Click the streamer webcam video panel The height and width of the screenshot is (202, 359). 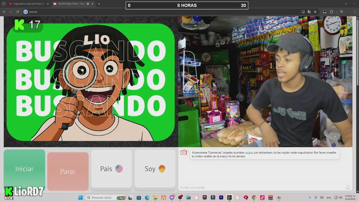pos(265,81)
